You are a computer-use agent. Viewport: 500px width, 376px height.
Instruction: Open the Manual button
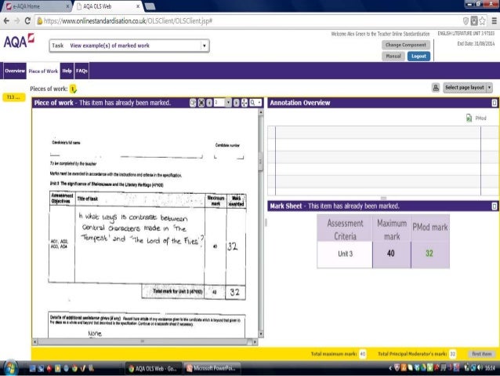[x=393, y=57]
